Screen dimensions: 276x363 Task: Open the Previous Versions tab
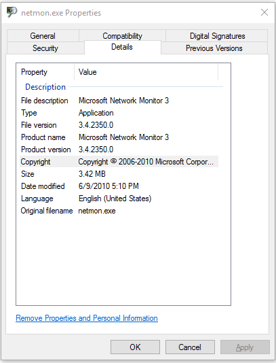click(x=214, y=48)
